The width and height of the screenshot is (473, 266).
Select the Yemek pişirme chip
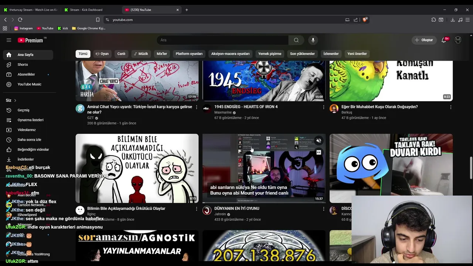pyautogui.click(x=270, y=54)
